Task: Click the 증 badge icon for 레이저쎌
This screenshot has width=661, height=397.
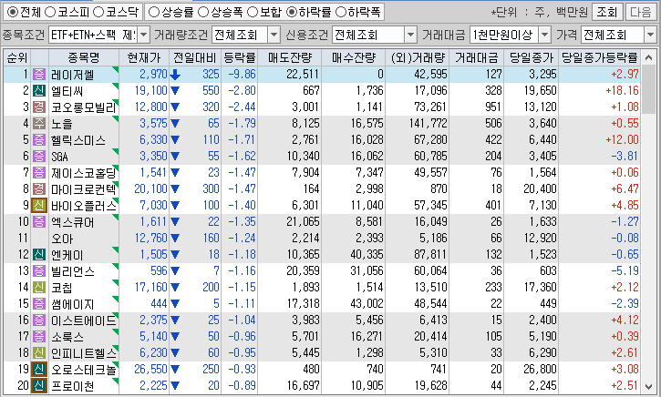Action: pyautogui.click(x=39, y=74)
